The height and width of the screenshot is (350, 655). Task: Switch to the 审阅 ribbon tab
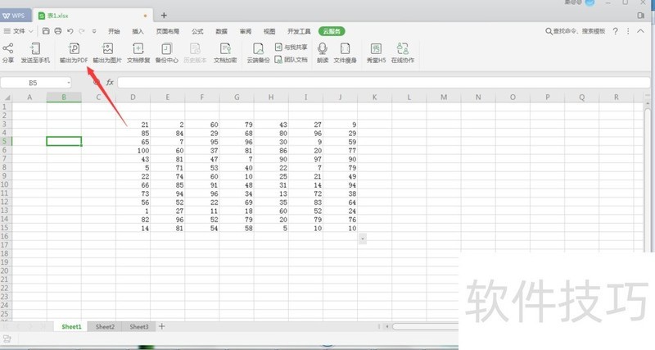245,31
